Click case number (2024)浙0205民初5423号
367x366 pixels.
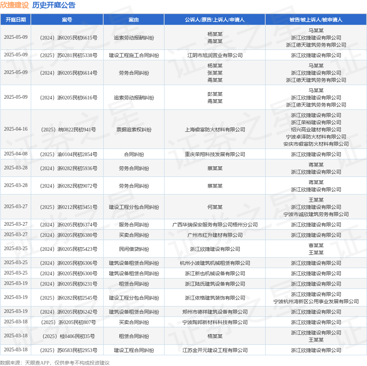click(x=68, y=249)
